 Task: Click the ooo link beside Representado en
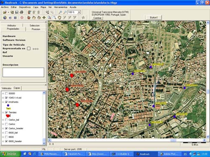(35, 49)
